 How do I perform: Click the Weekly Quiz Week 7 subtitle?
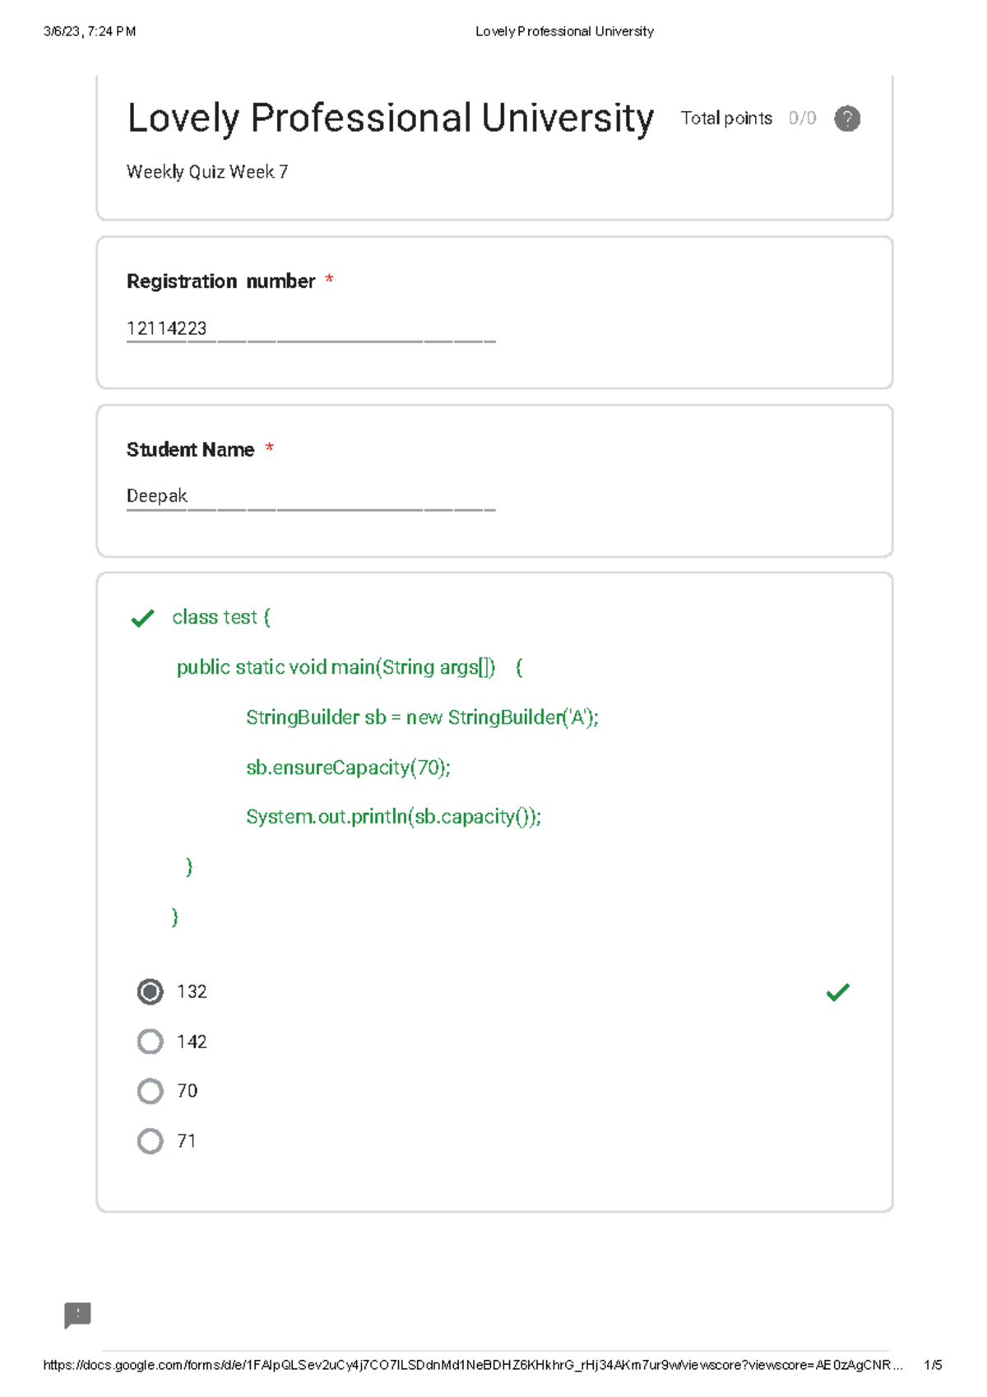point(207,172)
